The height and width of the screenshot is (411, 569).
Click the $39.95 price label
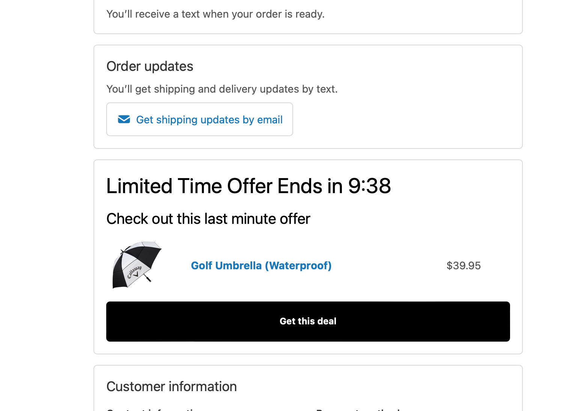(464, 265)
